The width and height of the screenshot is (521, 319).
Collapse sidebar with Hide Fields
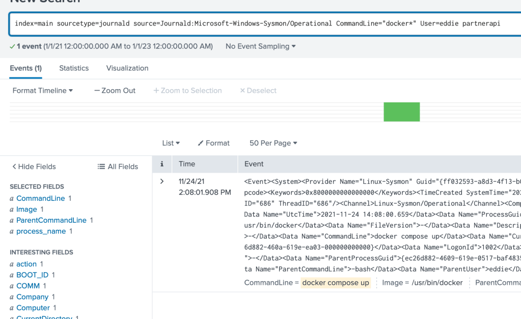(34, 167)
